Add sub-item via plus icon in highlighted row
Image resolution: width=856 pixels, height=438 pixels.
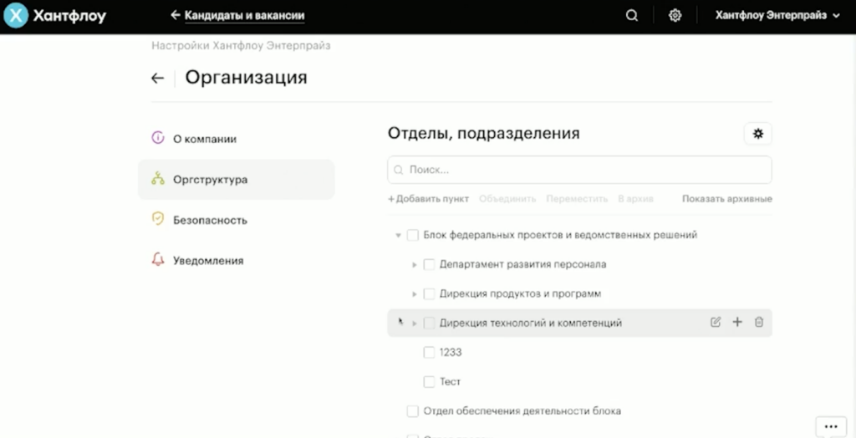737,322
